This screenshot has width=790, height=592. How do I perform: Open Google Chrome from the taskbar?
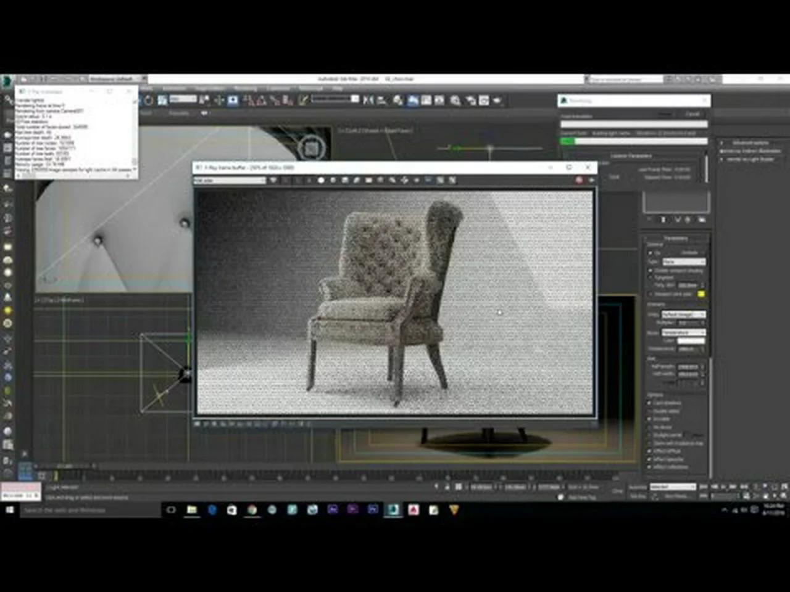252,510
